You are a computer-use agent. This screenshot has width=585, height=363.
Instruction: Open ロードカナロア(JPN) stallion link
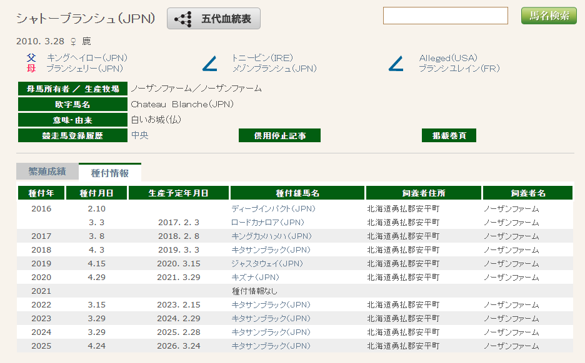pos(268,223)
